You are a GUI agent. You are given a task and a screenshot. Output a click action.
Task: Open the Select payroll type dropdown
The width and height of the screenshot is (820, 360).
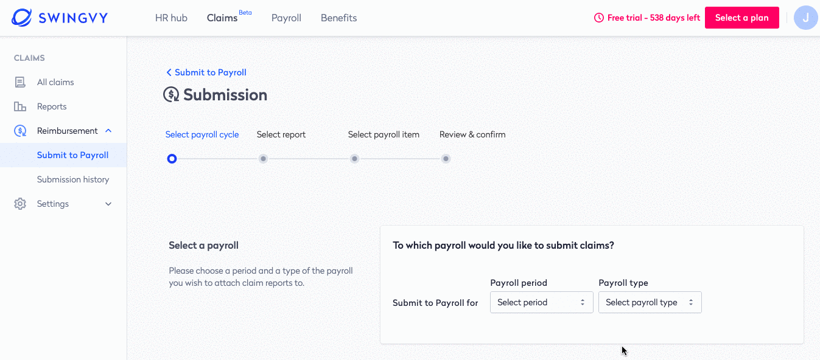650,302
